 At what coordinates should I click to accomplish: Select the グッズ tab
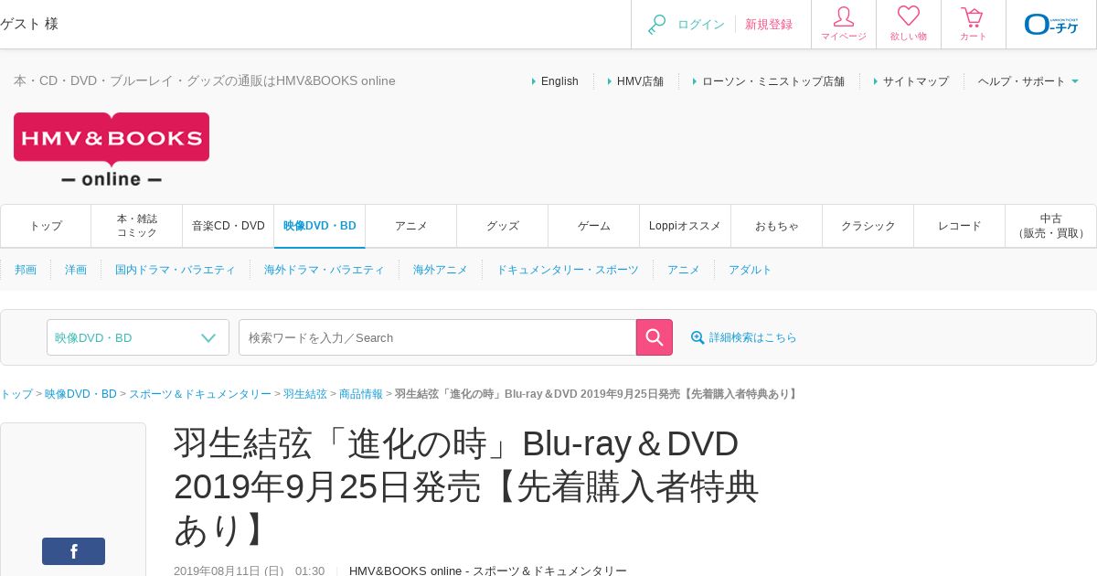coord(503,226)
